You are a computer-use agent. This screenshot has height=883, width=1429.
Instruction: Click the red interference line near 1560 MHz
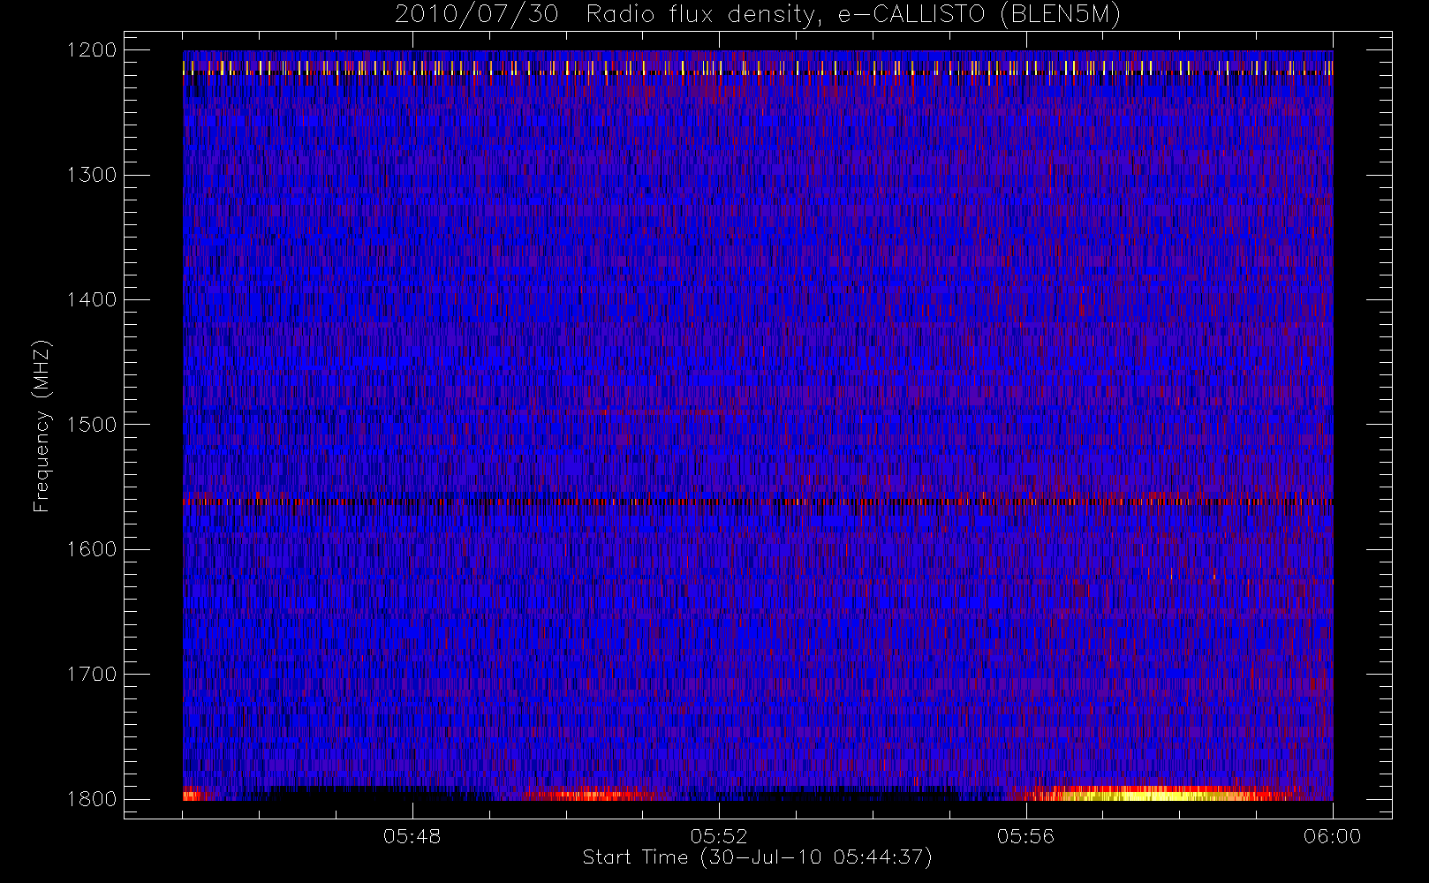coord(758,502)
